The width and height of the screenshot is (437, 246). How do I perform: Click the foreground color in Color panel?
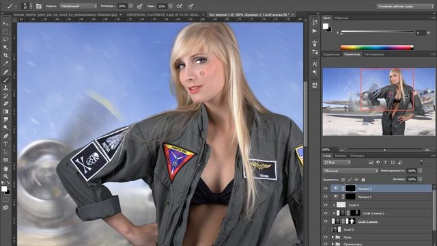tap(326, 26)
